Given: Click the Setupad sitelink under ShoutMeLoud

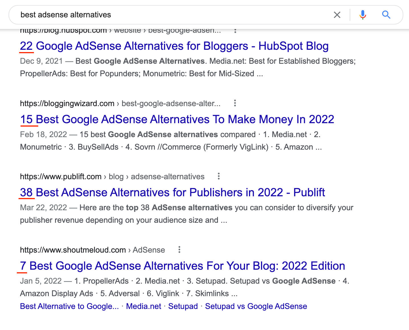Looking at the screenshot, I should tap(183, 306).
